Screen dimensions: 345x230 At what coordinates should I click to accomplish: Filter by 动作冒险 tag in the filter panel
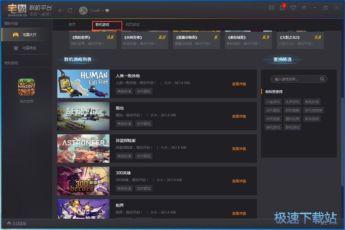tap(273, 110)
